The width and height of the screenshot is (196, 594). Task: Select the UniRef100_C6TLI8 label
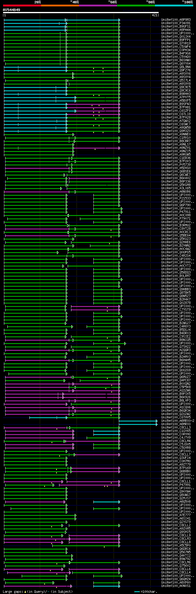(x=176, y=114)
